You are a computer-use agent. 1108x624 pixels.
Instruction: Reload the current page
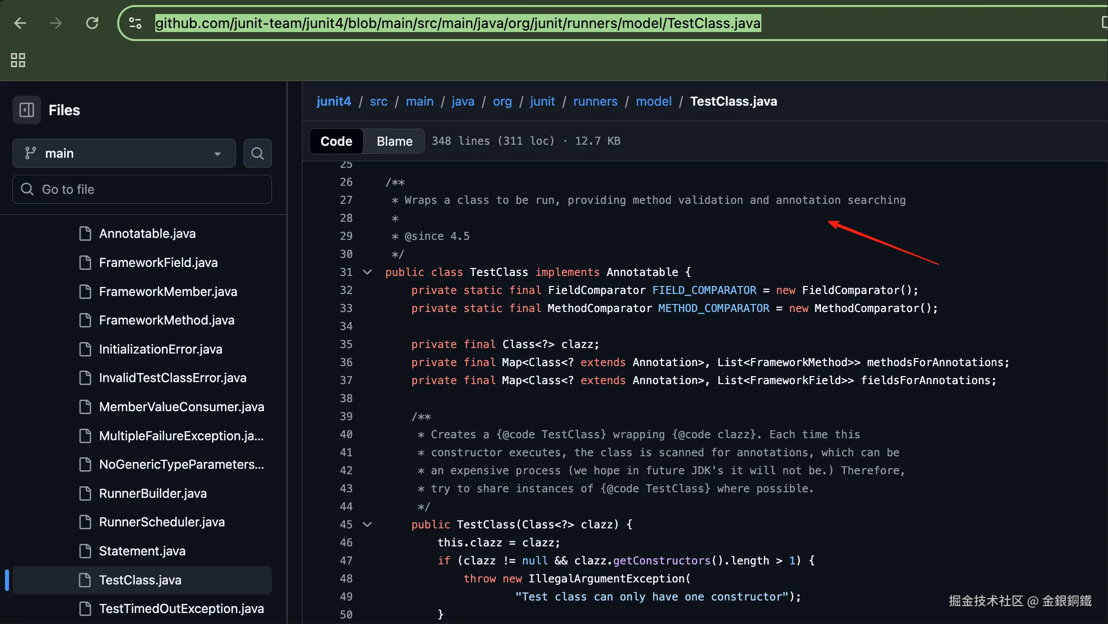point(92,23)
